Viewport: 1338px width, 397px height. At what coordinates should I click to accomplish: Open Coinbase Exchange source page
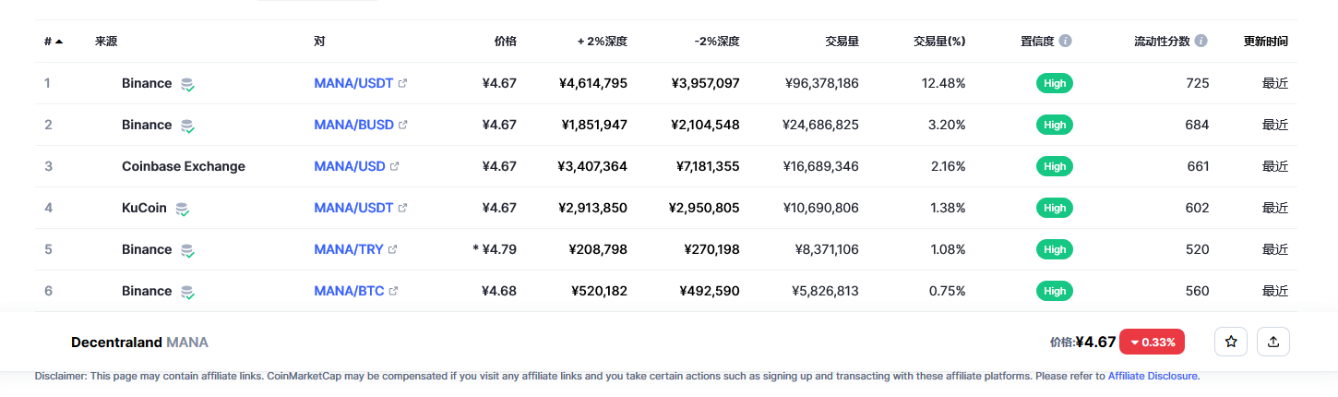184,166
